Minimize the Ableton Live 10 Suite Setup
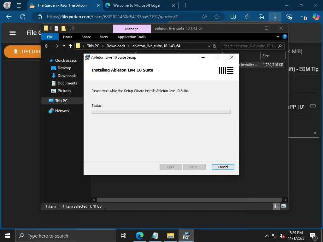 [x=203, y=57]
